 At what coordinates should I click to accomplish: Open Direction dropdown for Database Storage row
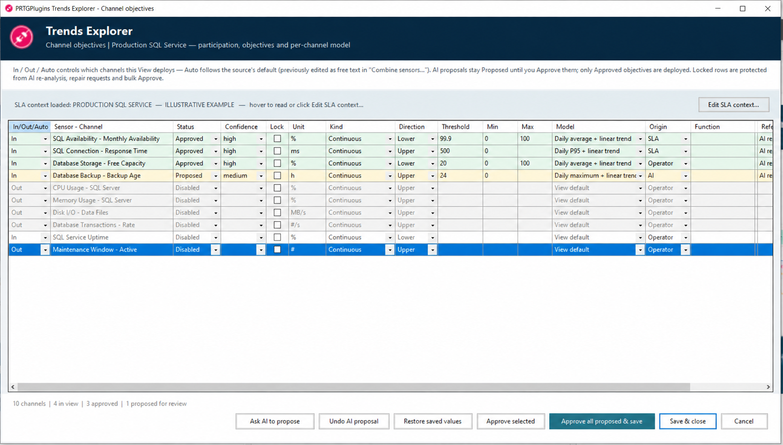pyautogui.click(x=432, y=164)
